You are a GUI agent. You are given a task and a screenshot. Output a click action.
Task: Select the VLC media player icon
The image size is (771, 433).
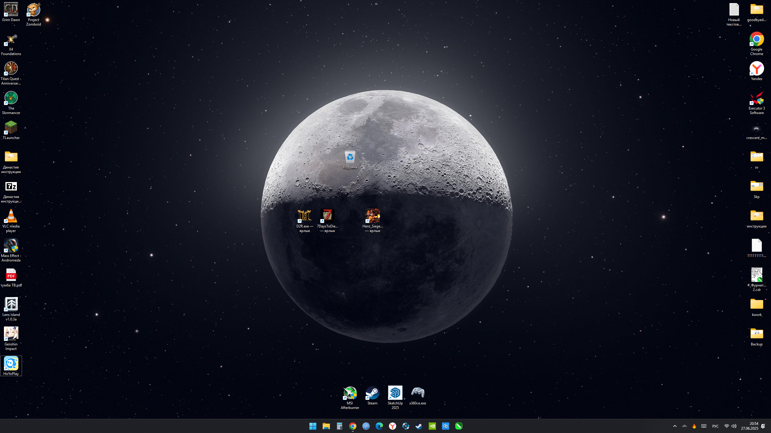pyautogui.click(x=11, y=216)
